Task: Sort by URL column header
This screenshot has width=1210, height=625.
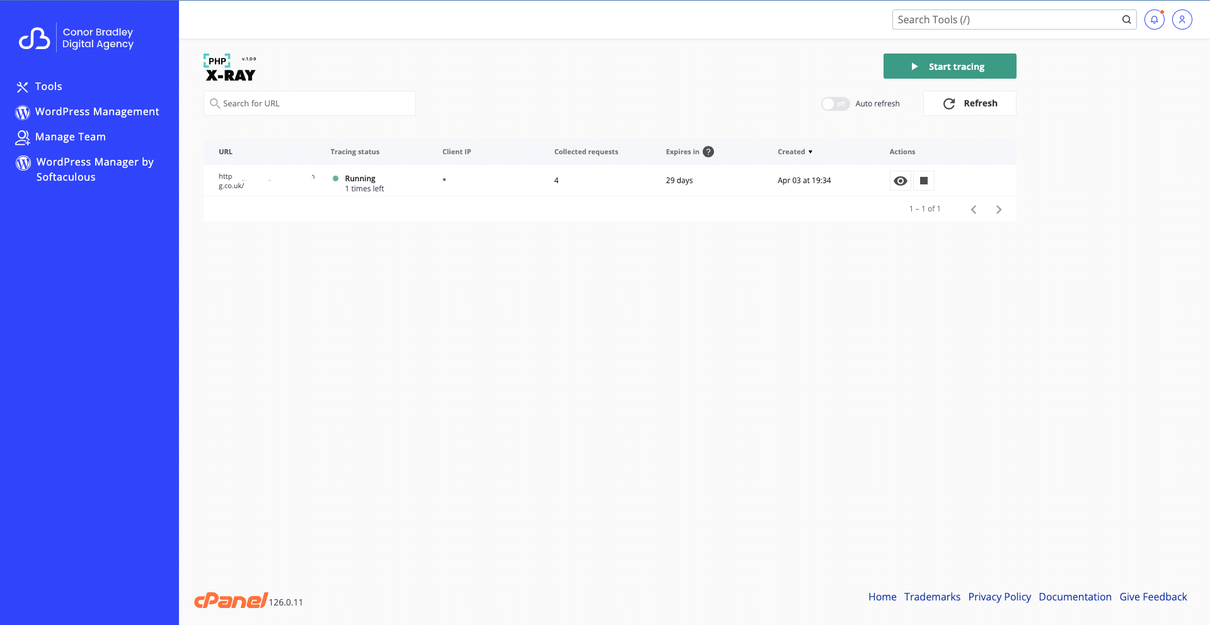Action: pyautogui.click(x=226, y=152)
